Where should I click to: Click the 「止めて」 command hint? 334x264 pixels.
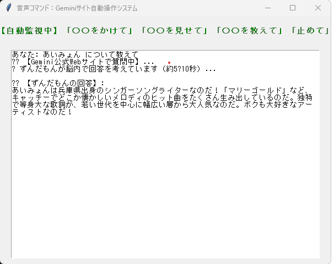click(x=310, y=31)
